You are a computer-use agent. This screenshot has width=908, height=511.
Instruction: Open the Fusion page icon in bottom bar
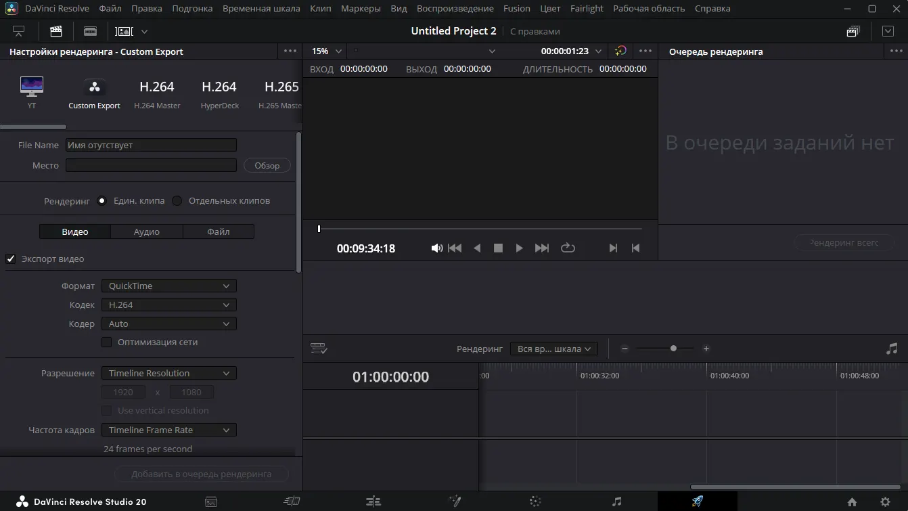(x=455, y=502)
